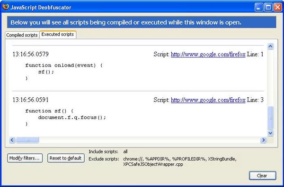The image size is (284, 187).
Task: Click the vertical scrollbar down arrow
Action: (270, 133)
